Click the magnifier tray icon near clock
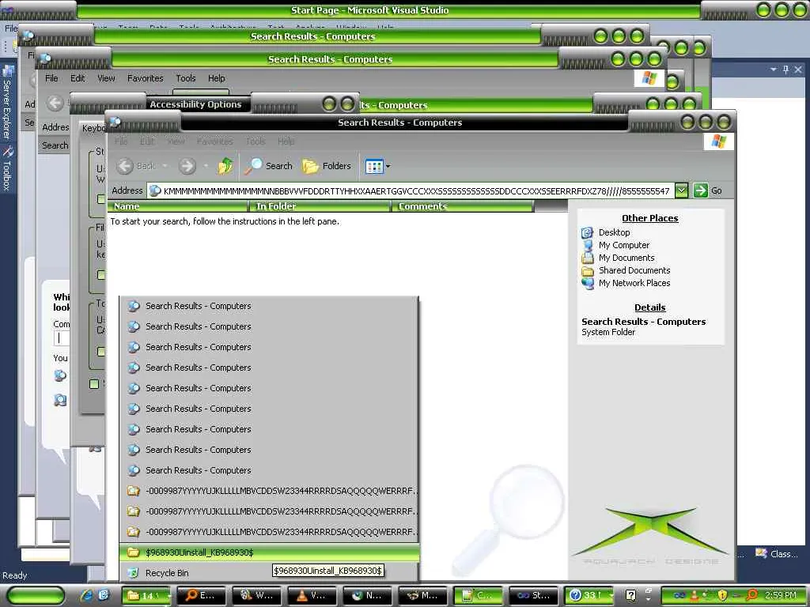Screen dimensions: 810x607 pos(752,596)
